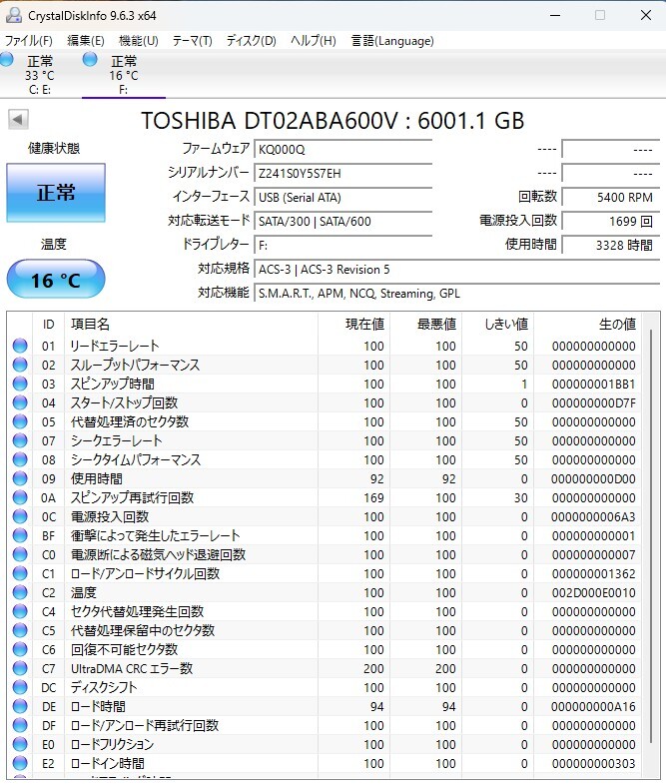Click the transfer mode field SATA/300 | SATA/600
This screenshot has width=666, height=784.
[343, 221]
